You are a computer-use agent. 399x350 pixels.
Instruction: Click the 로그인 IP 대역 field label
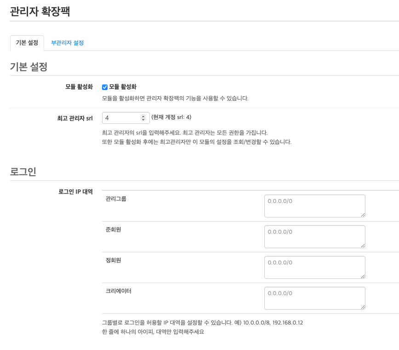(x=75, y=191)
